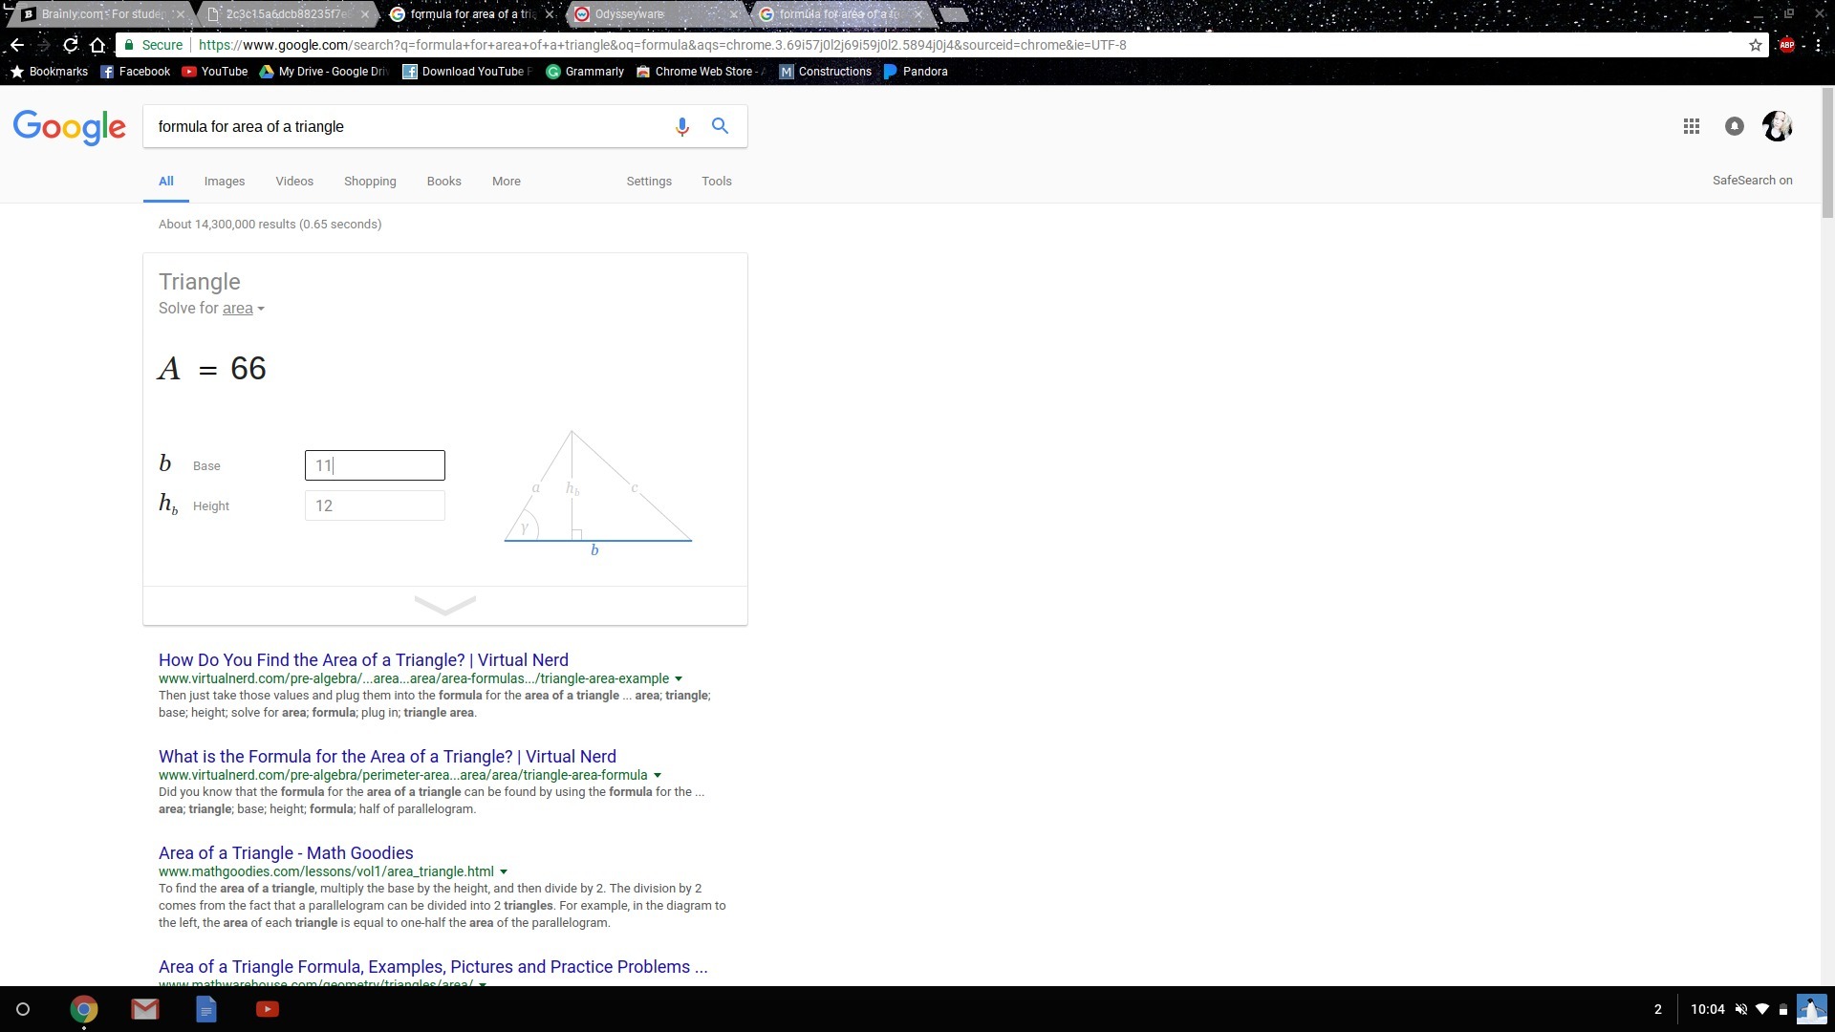Switch to the Images results tab
1835x1032 pixels.
click(224, 182)
